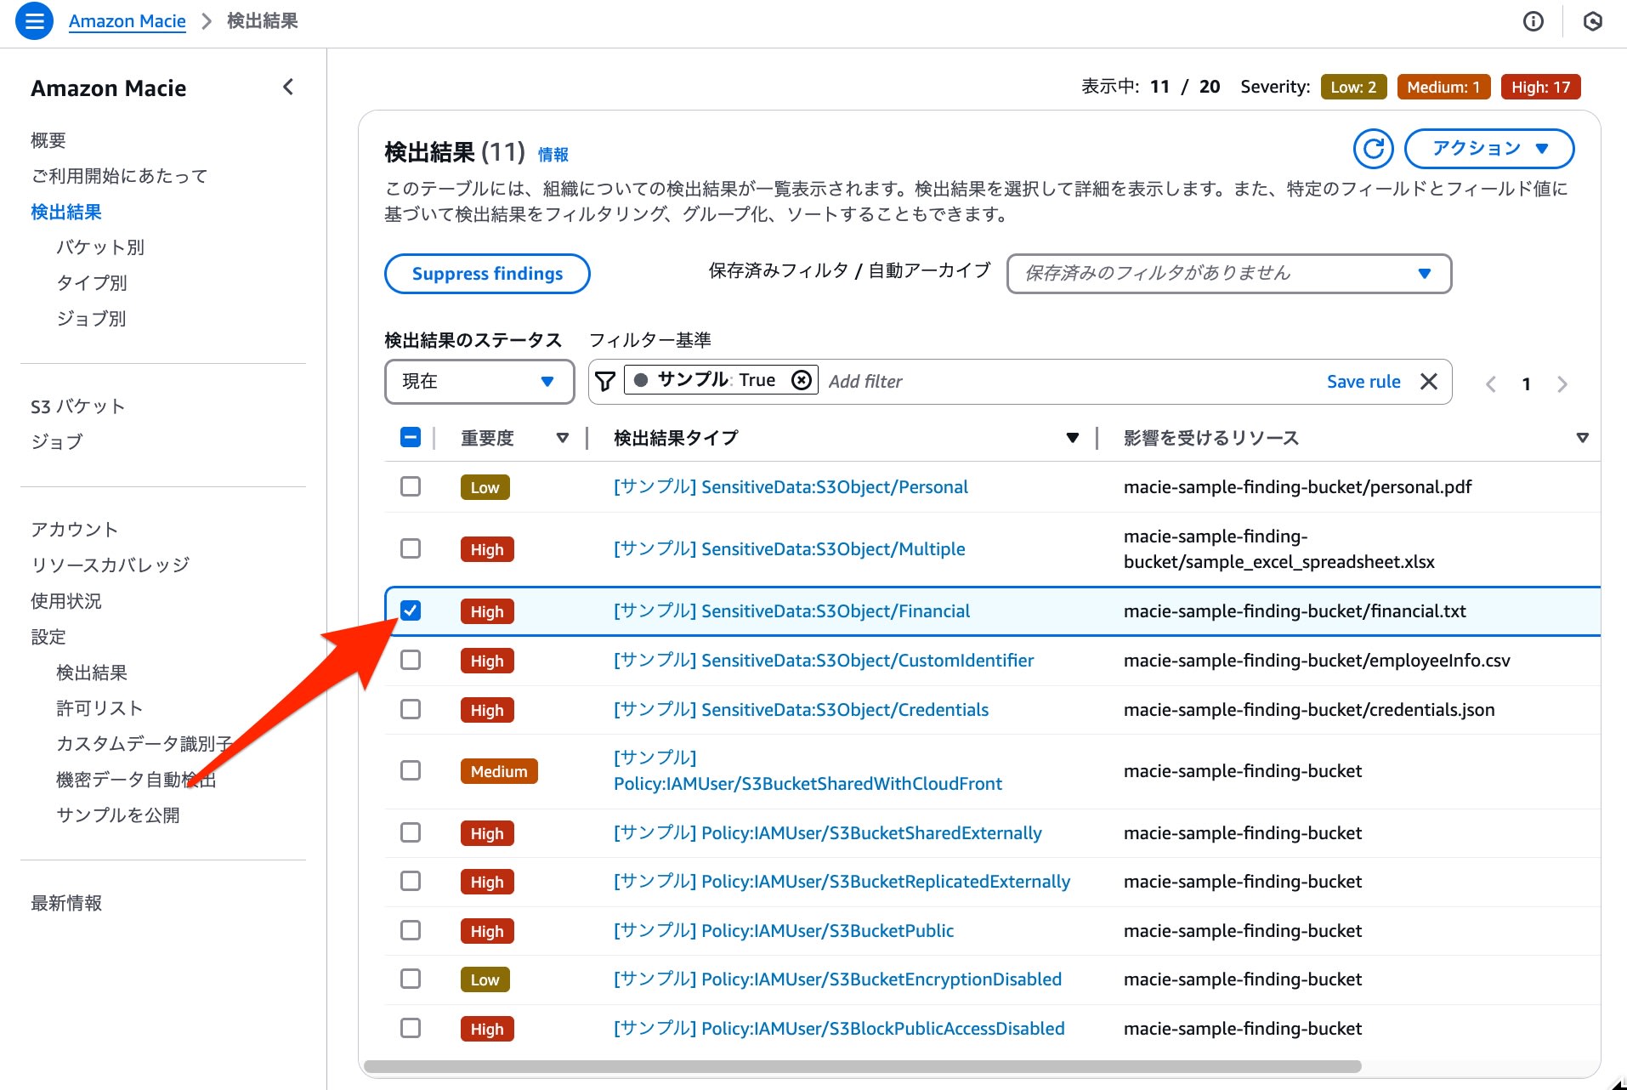The image size is (1627, 1090).
Task: Open サンプルを公開 settings
Action: click(118, 815)
